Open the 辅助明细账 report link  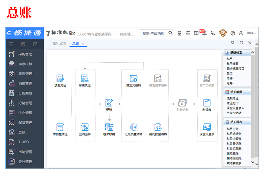[x=234, y=159]
